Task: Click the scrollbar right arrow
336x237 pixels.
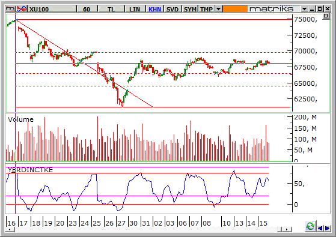Action: pyautogui.click(x=287, y=230)
